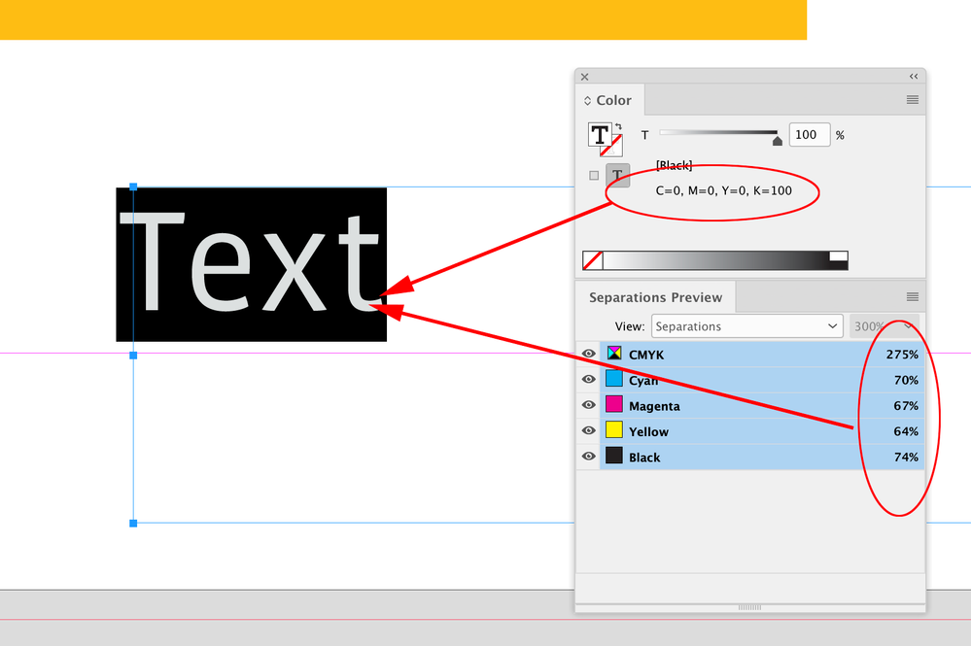Open the Separations Preview panel menu
Image resolution: width=971 pixels, height=646 pixels.
[912, 297]
